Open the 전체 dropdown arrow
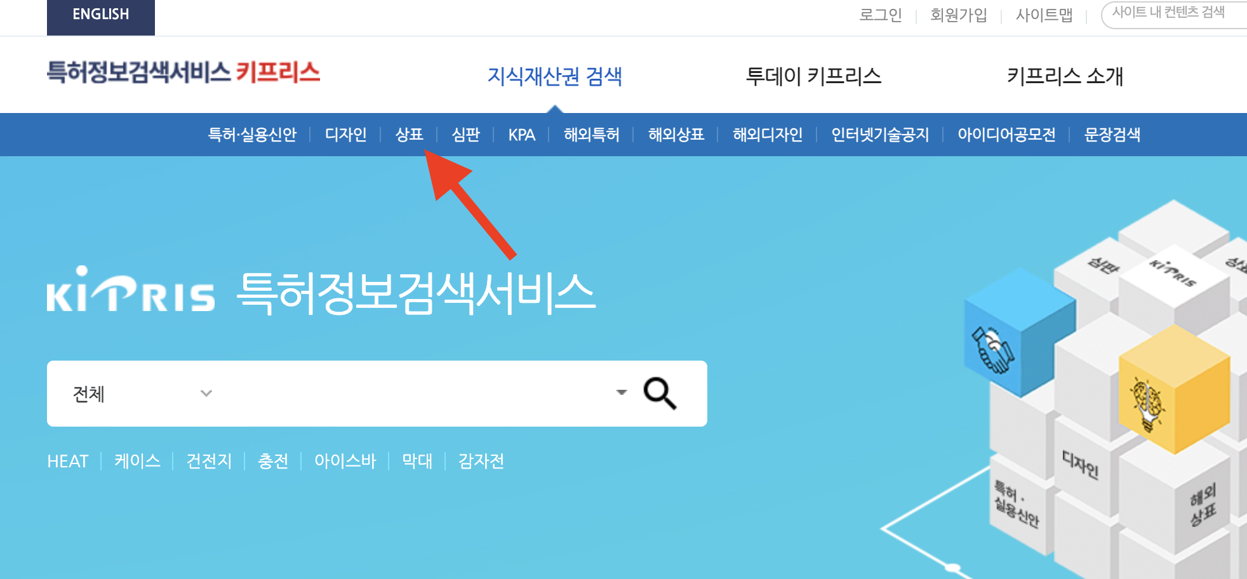The width and height of the screenshot is (1247, 579). 205,394
